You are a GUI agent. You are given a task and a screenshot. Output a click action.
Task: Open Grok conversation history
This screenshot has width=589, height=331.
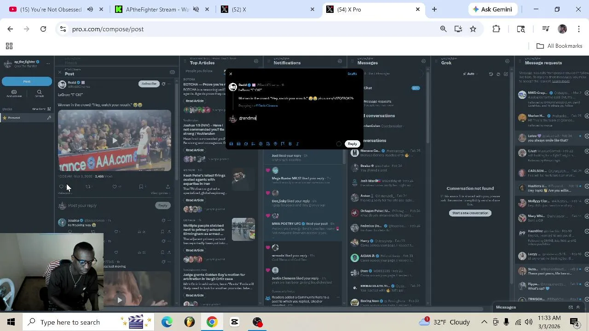point(491,74)
